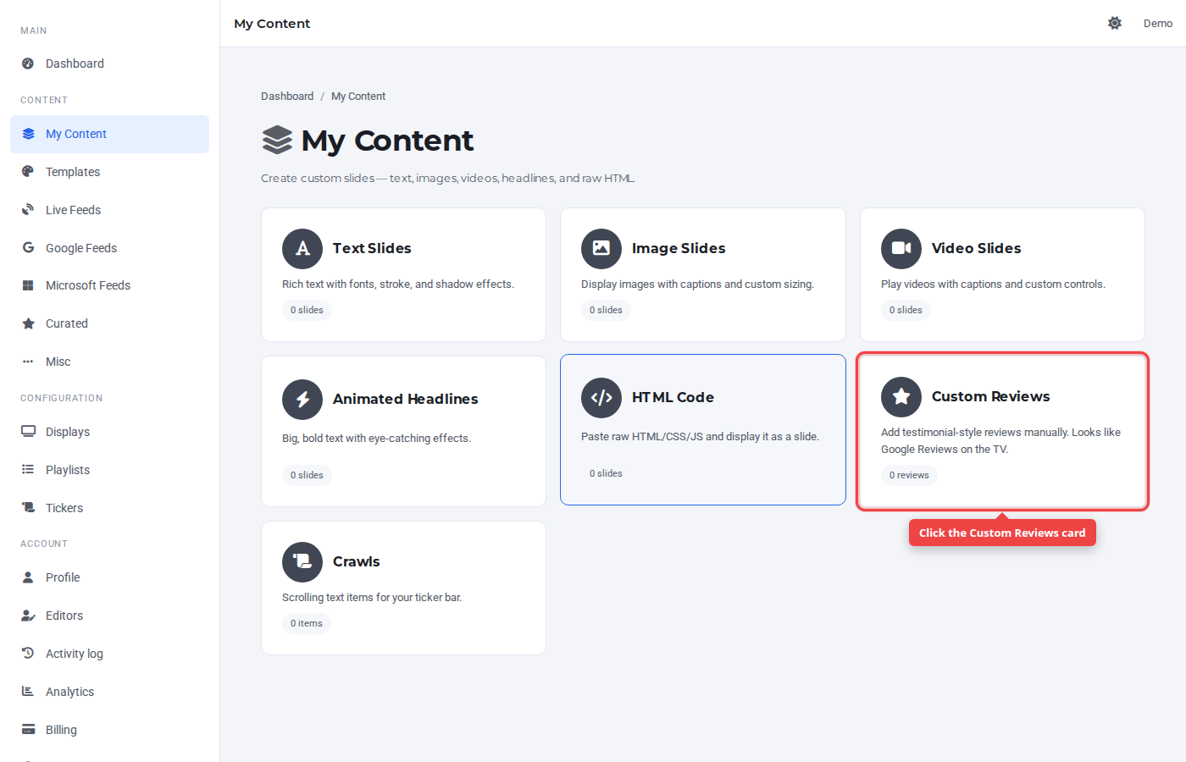Open the Image Slides card title

[679, 248]
